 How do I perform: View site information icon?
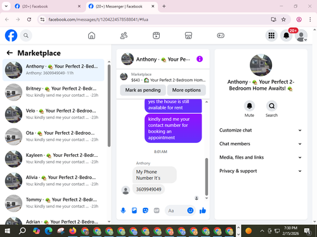coord(42,20)
